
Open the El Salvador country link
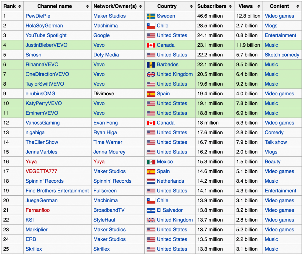(x=170, y=210)
